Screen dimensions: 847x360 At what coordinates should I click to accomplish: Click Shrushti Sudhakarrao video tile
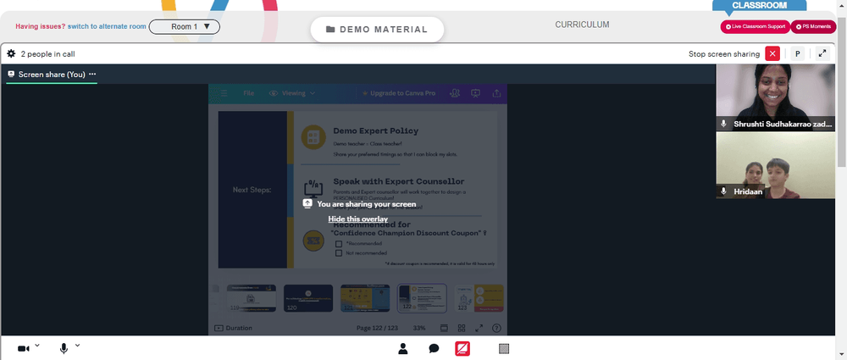(x=776, y=97)
